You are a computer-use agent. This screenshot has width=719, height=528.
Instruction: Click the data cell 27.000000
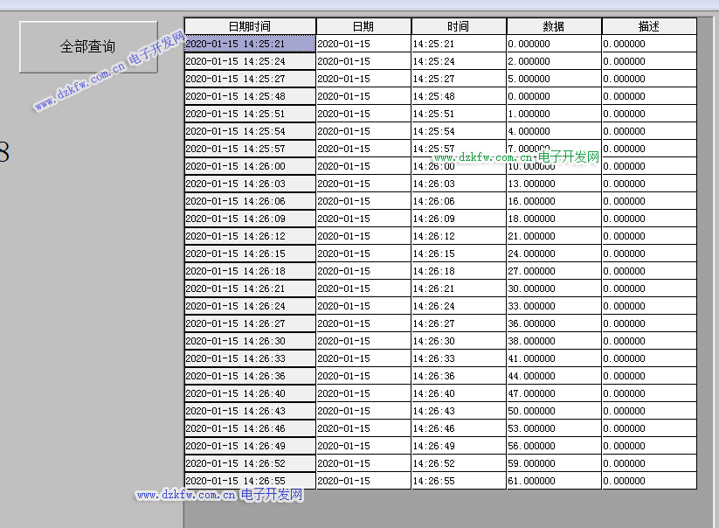554,271
